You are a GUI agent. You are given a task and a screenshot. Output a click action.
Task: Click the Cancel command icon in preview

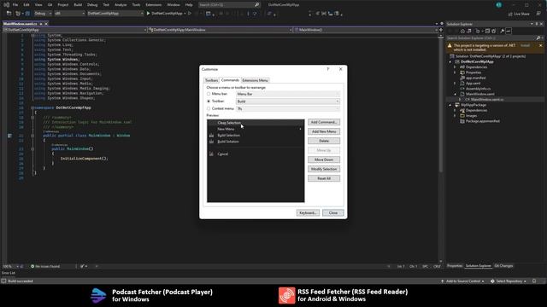[211, 153]
